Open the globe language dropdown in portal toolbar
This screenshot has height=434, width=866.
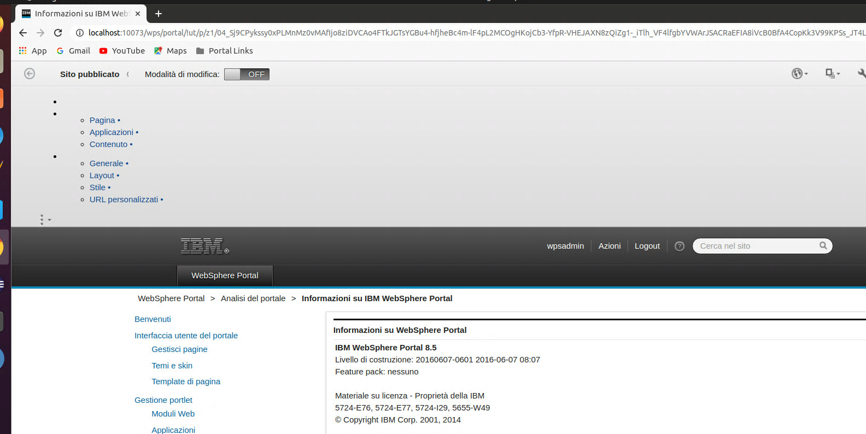(800, 74)
